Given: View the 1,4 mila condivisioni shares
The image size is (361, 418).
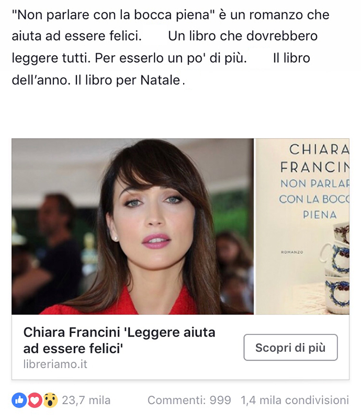Looking at the screenshot, I should point(295,400).
